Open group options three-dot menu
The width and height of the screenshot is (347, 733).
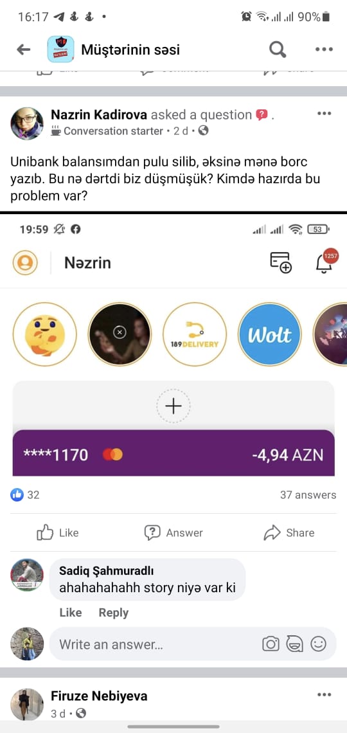[x=324, y=49]
